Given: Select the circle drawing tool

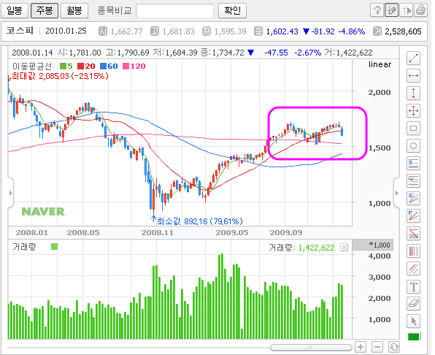Looking at the screenshot, I should [x=413, y=145].
